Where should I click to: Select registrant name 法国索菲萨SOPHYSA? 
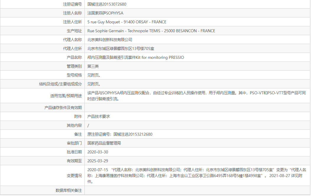[105, 13]
